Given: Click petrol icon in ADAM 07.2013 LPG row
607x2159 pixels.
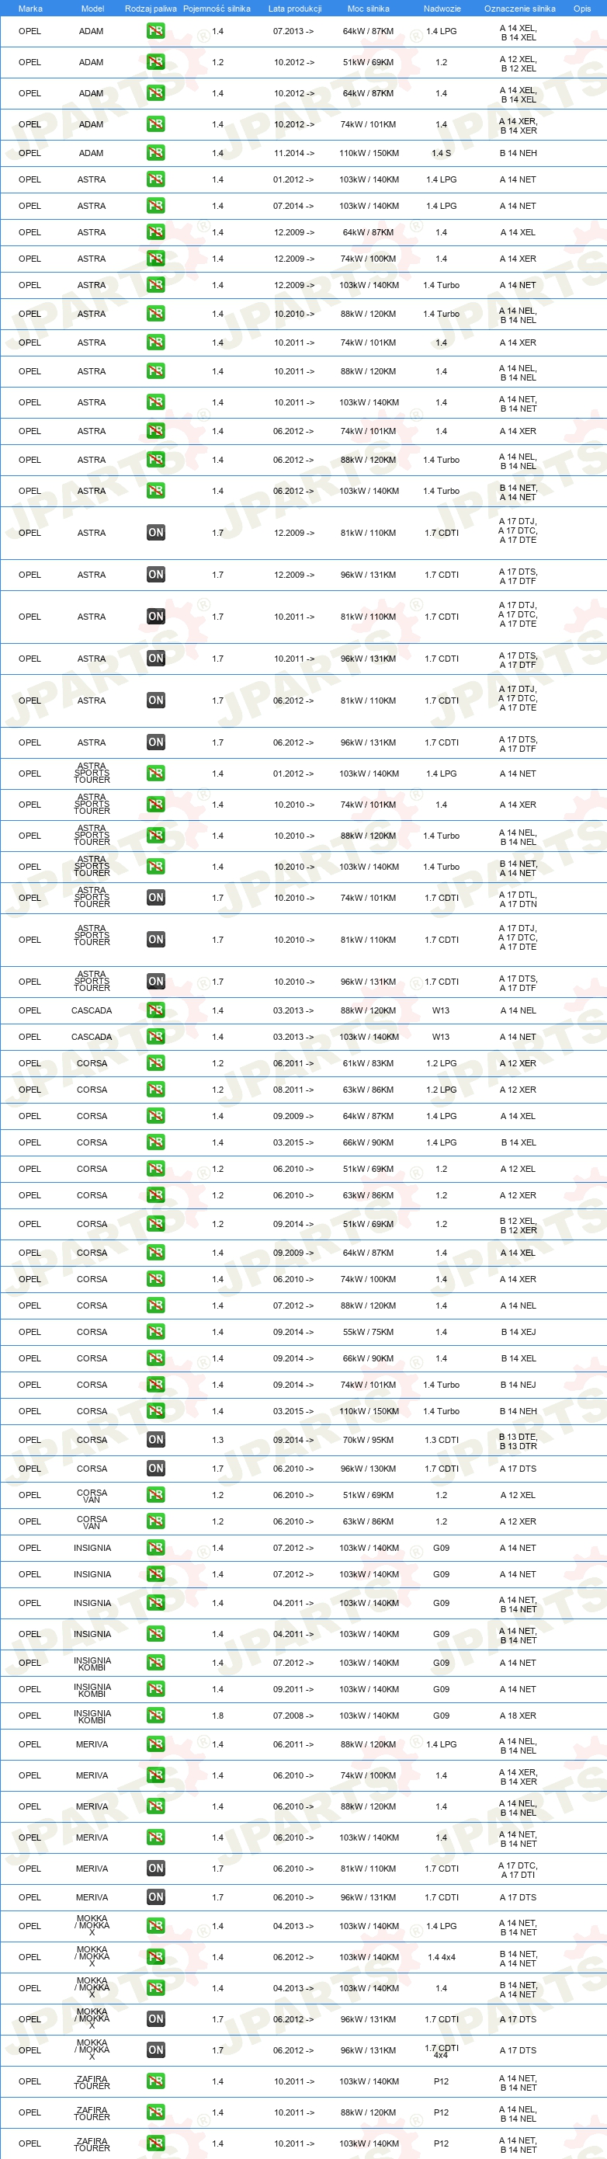Looking at the screenshot, I should (x=156, y=31).
